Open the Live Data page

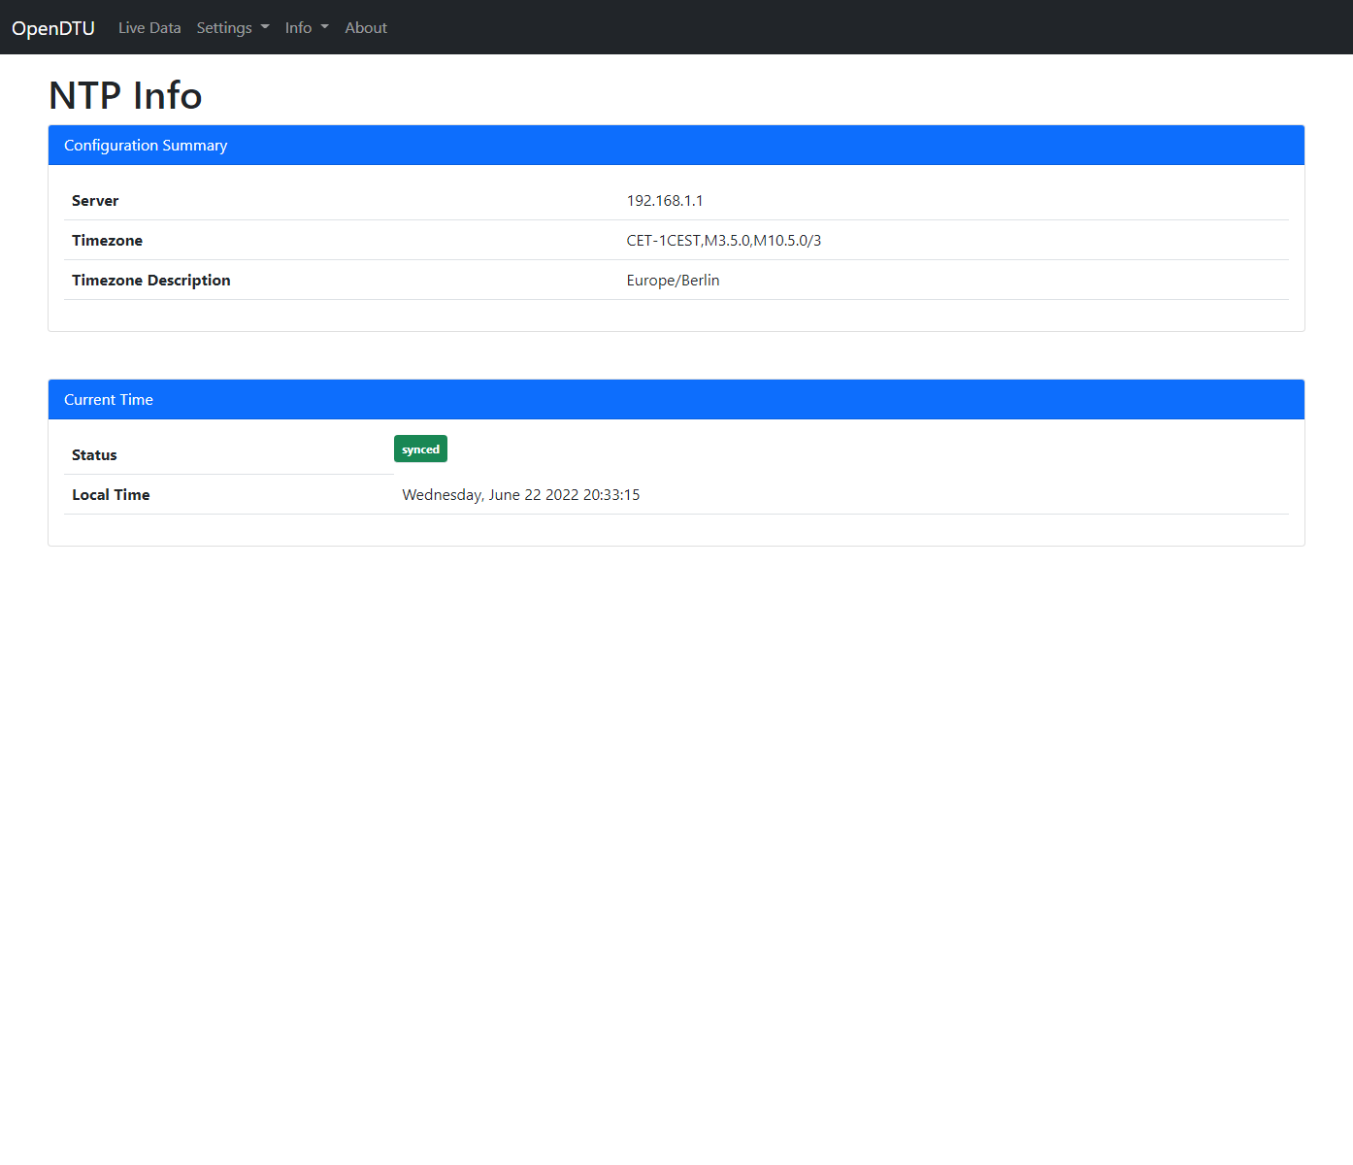point(149,28)
